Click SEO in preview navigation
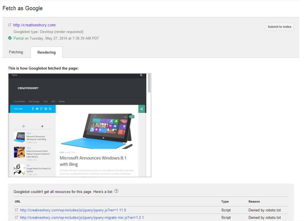Screen dimensions: 307x221 pos(53,101)
